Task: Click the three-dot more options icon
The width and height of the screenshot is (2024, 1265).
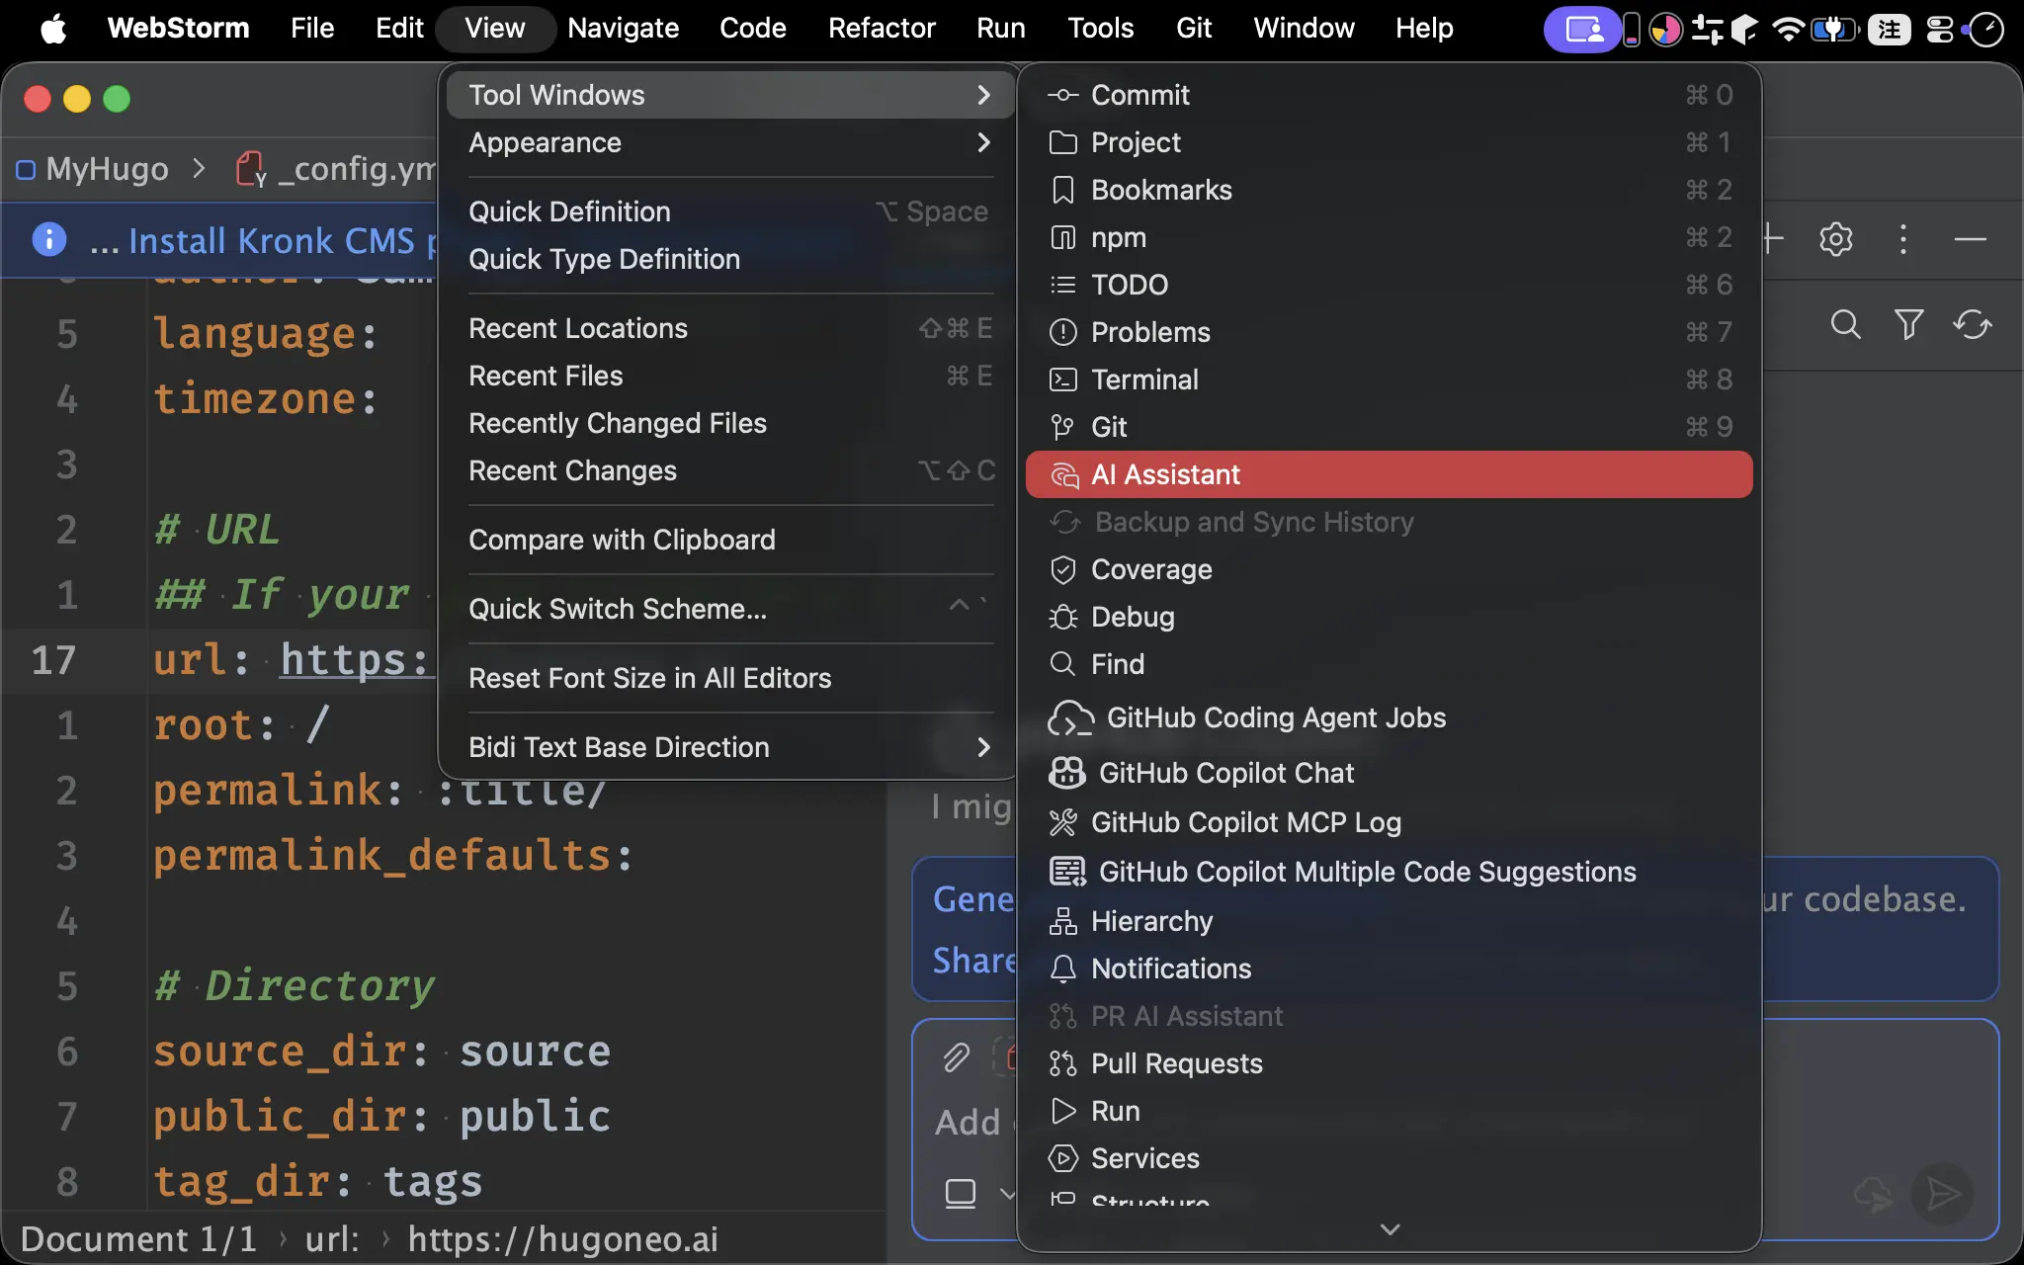Action: pyautogui.click(x=1902, y=239)
